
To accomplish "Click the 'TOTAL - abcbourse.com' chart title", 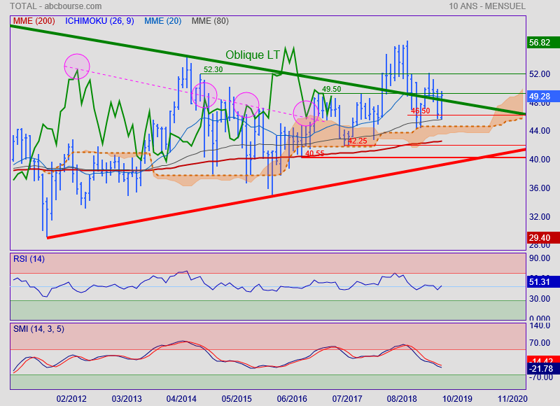I will 56,6.
